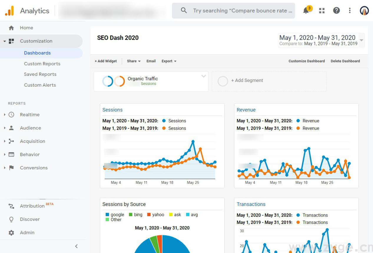This screenshot has width=373, height=253.
Task: Open the Google apps grid icon
Action: [x=321, y=11]
